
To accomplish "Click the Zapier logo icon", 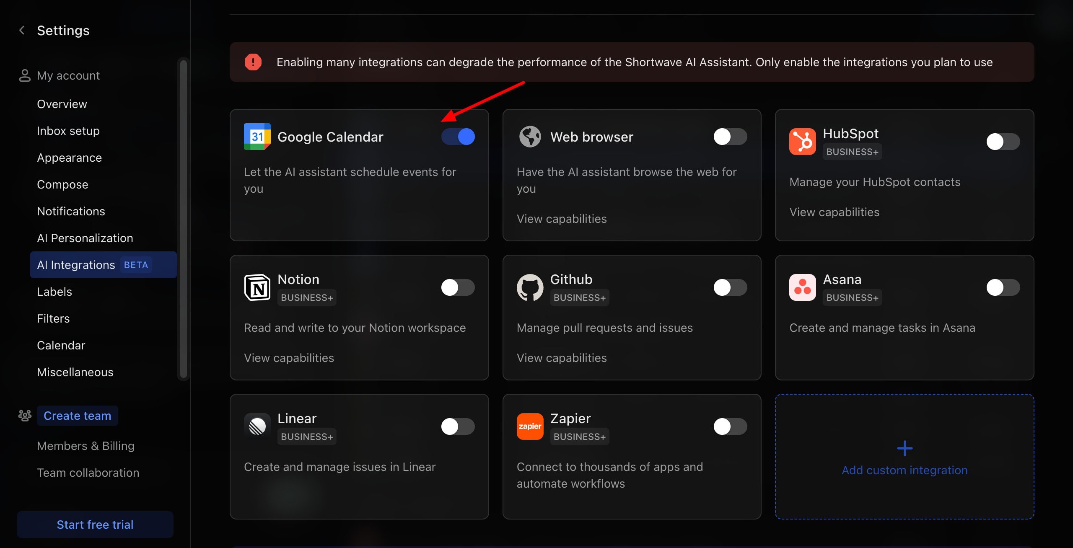I will 530,427.
